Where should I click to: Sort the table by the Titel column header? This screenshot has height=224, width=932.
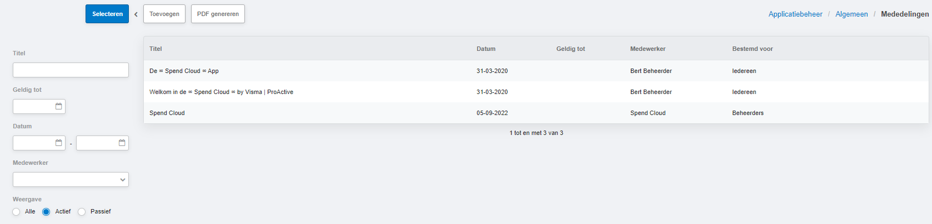tap(156, 49)
